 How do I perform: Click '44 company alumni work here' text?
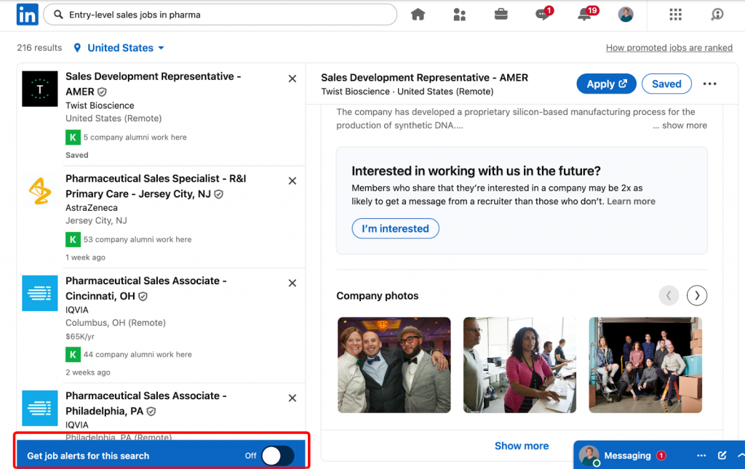(x=138, y=355)
